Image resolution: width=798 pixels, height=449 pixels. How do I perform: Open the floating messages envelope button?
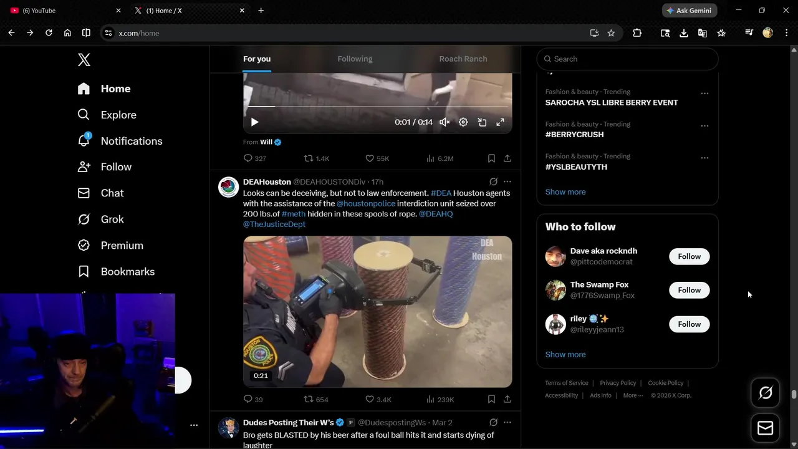coord(766,428)
